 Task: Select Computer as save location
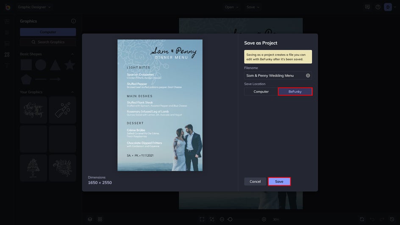[261, 92]
